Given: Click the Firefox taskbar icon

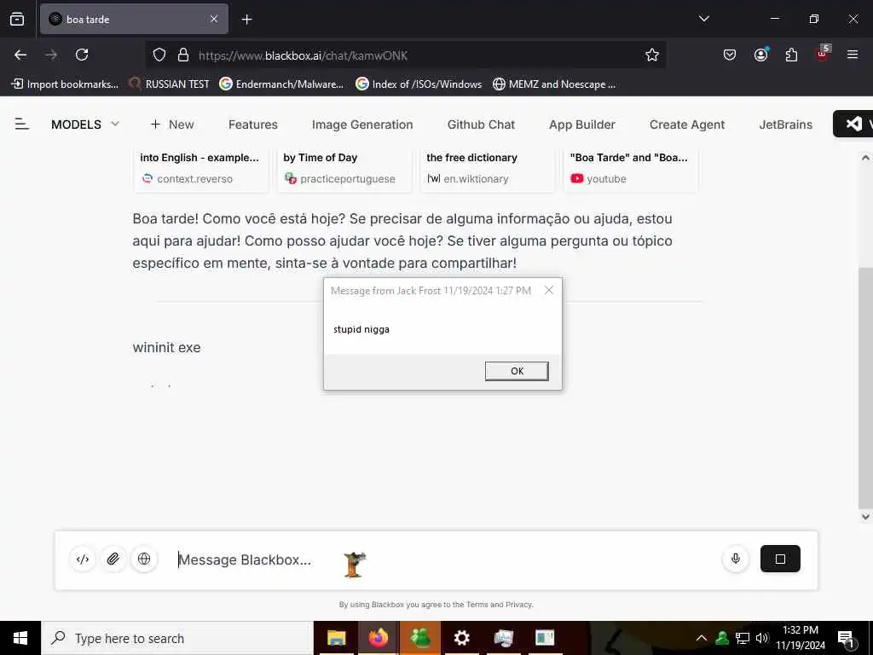Looking at the screenshot, I should pyautogui.click(x=378, y=638).
